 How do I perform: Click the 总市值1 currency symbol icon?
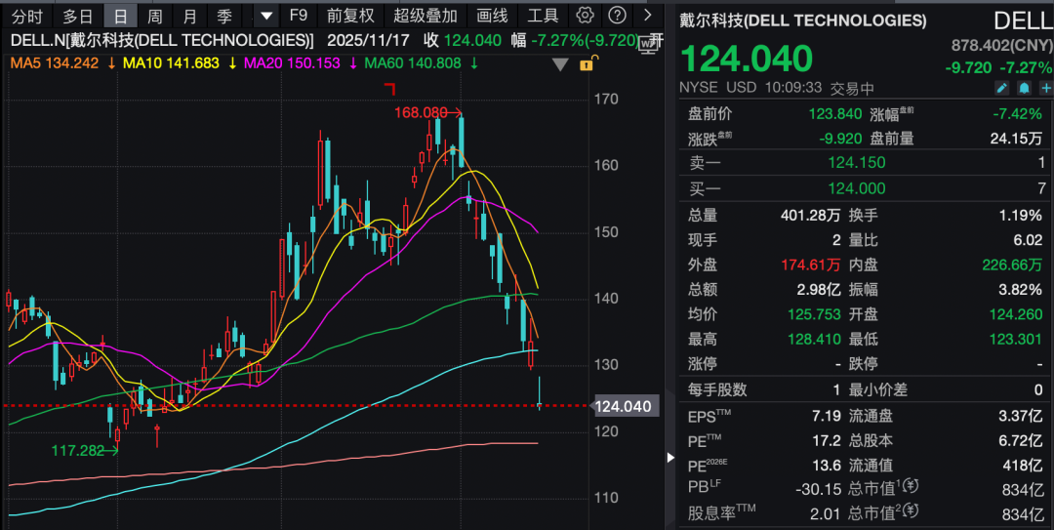(x=911, y=486)
